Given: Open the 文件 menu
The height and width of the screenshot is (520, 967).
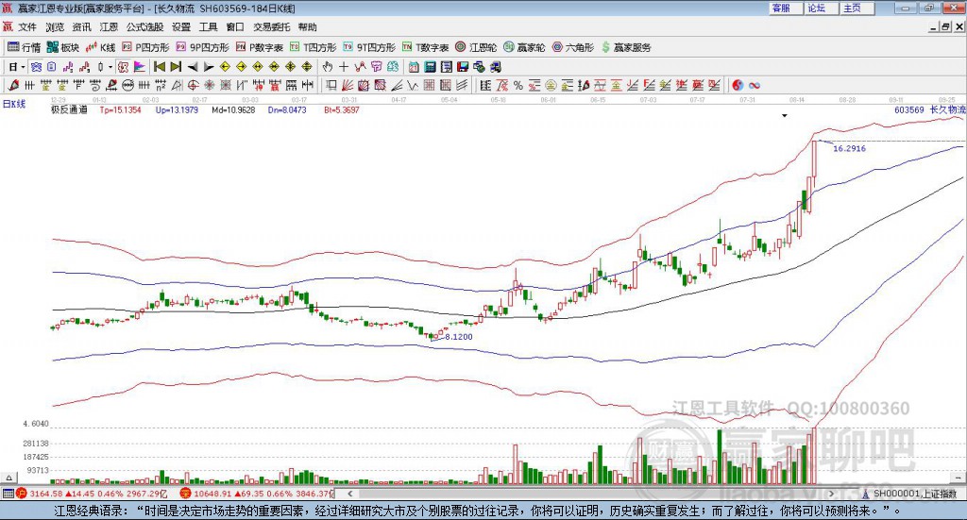Looking at the screenshot, I should [27, 27].
